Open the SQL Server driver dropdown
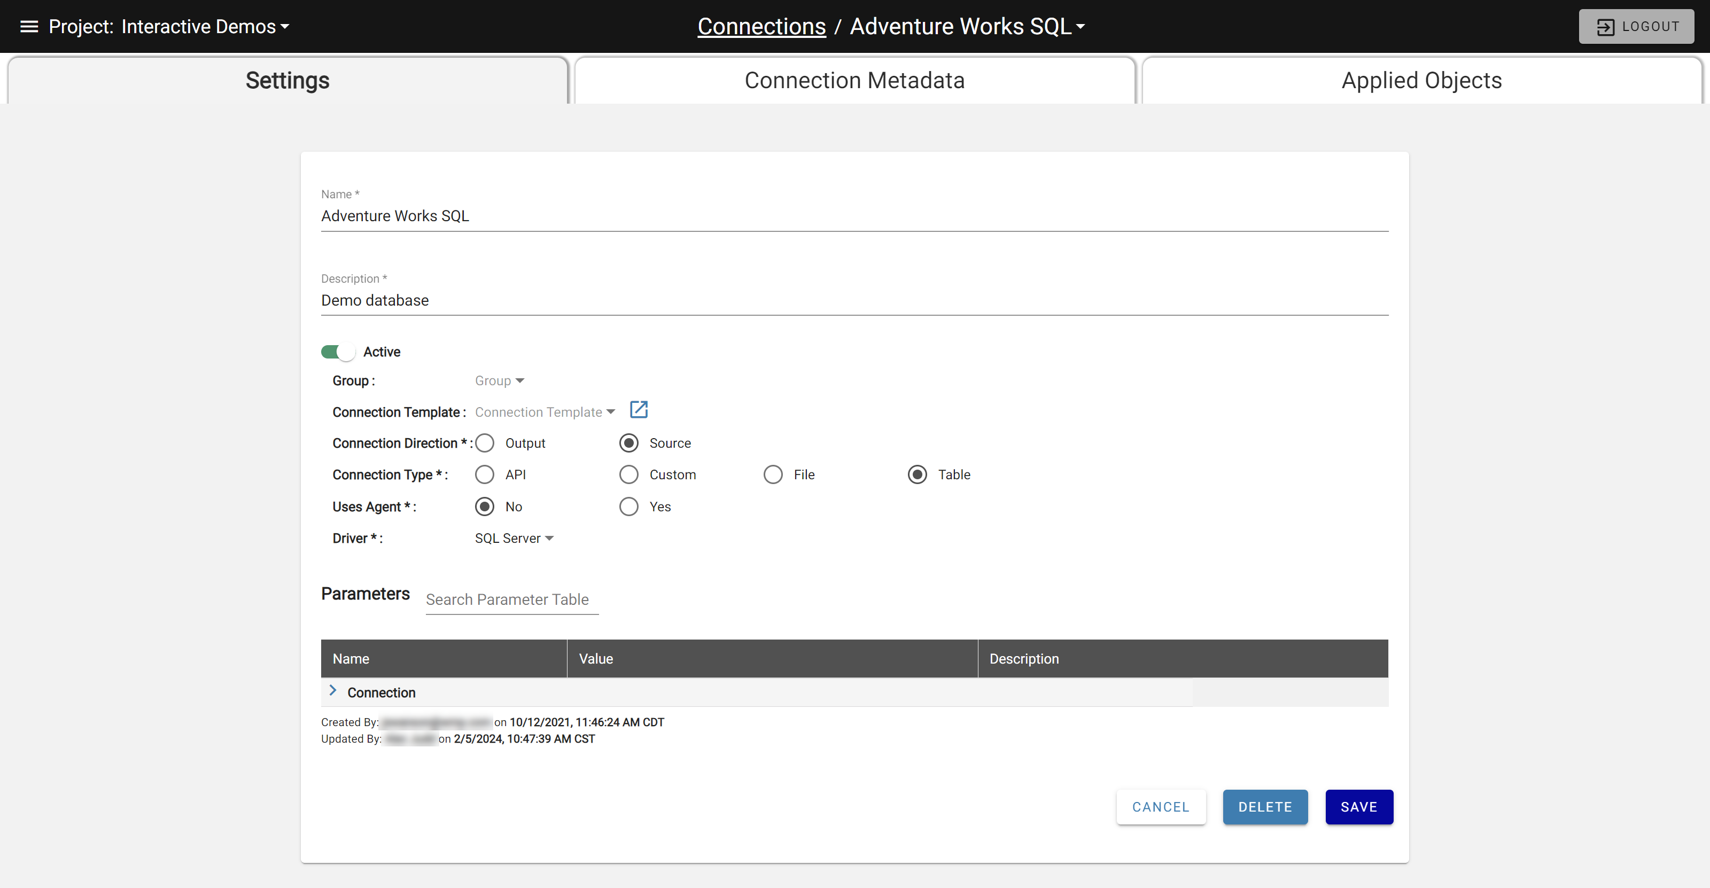 (514, 538)
